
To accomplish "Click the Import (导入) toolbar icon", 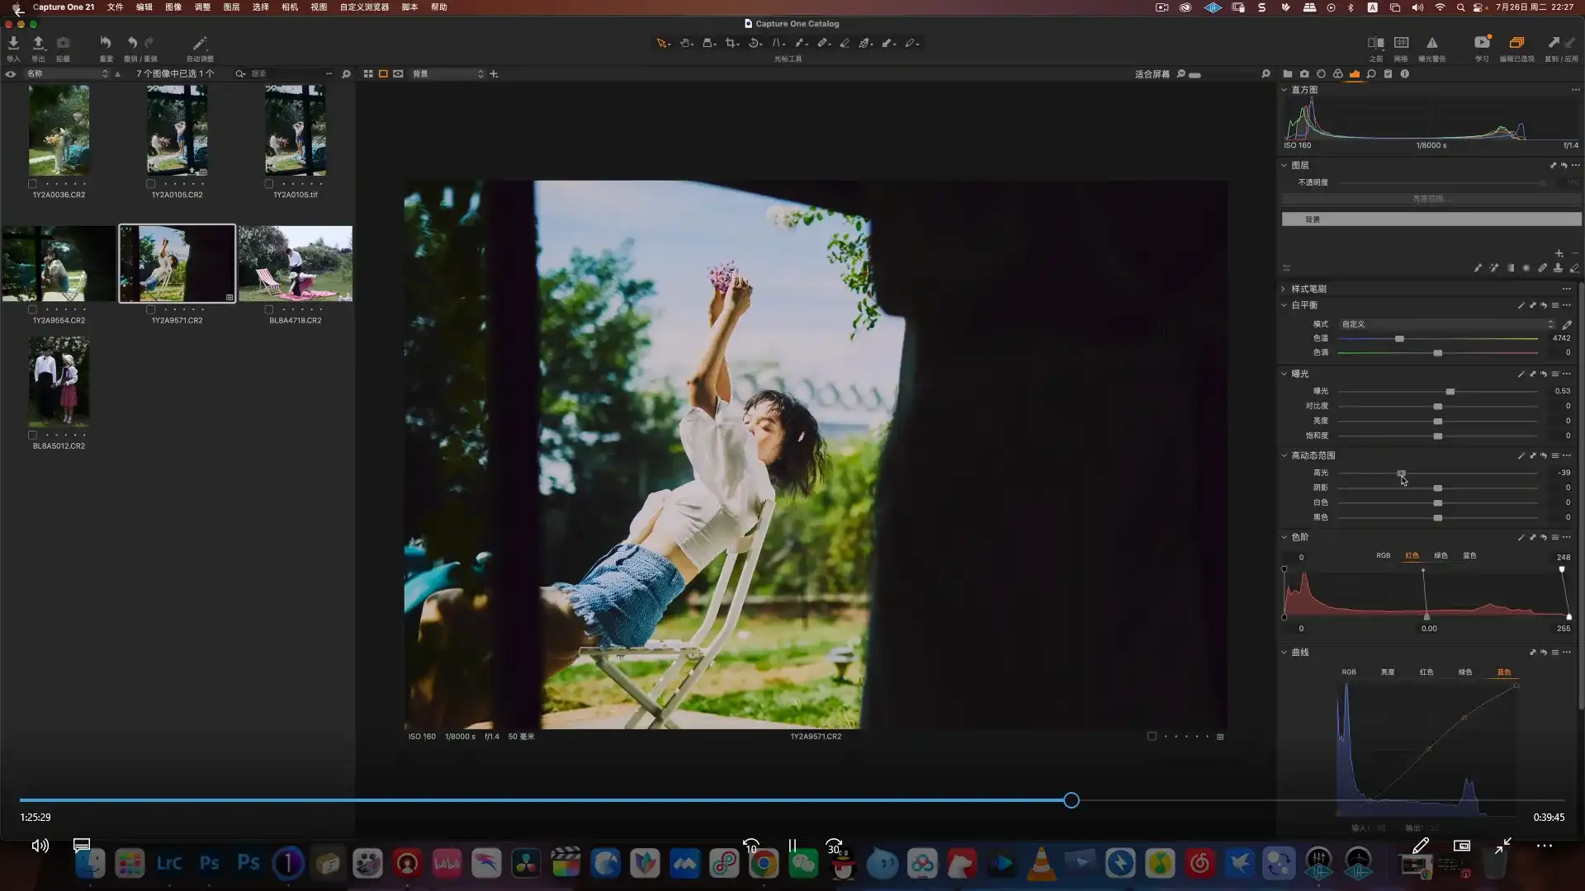I will (x=13, y=43).
